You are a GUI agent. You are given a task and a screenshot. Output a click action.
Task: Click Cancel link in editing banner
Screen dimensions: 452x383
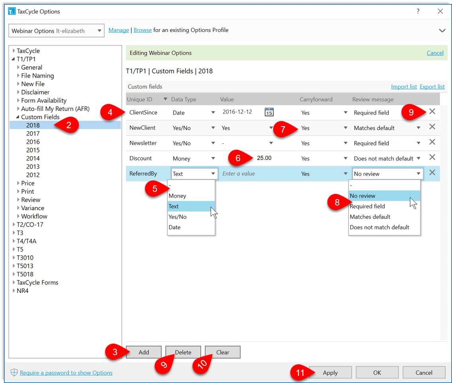point(435,53)
